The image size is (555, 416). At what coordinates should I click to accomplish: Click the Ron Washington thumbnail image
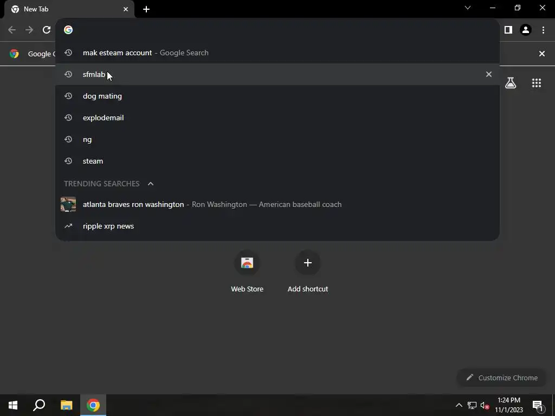tap(68, 204)
